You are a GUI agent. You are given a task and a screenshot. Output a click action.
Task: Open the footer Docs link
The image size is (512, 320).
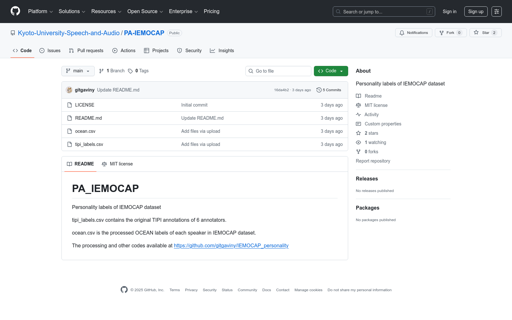pos(267,290)
